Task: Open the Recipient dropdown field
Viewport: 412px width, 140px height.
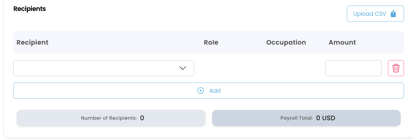Action: tap(96, 68)
